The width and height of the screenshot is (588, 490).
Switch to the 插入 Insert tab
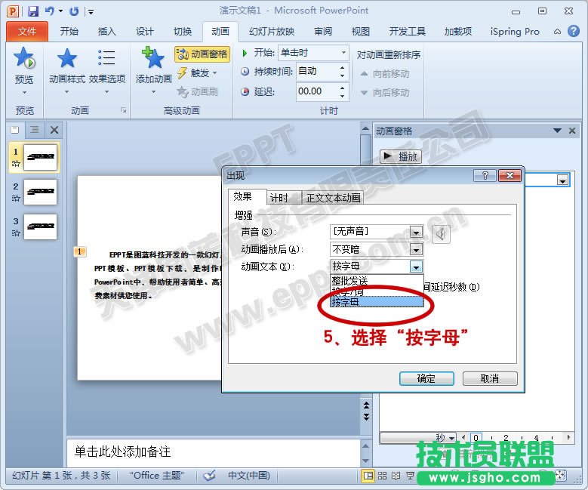tap(107, 31)
